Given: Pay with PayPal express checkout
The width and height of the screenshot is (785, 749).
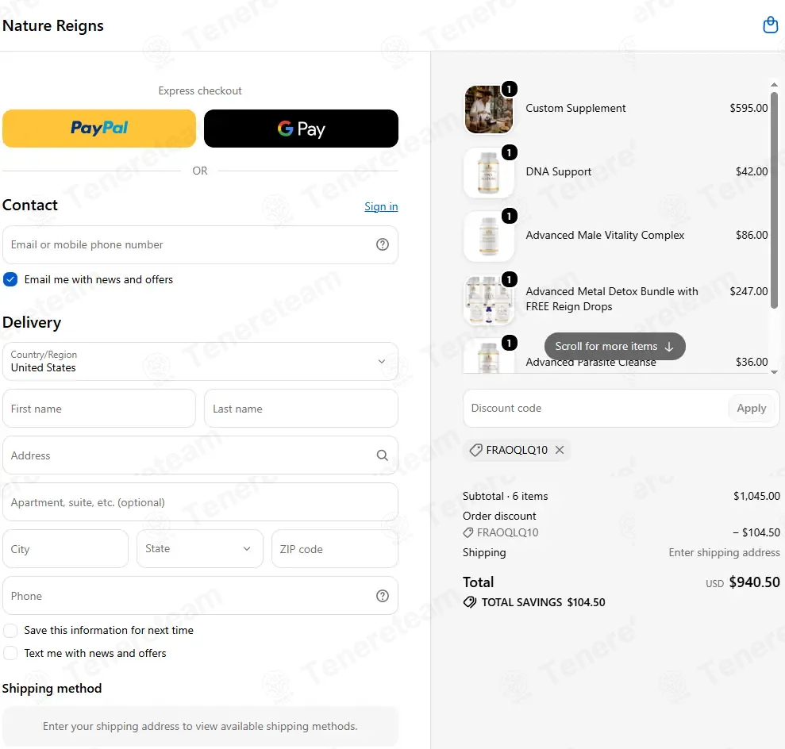Looking at the screenshot, I should click(x=99, y=128).
